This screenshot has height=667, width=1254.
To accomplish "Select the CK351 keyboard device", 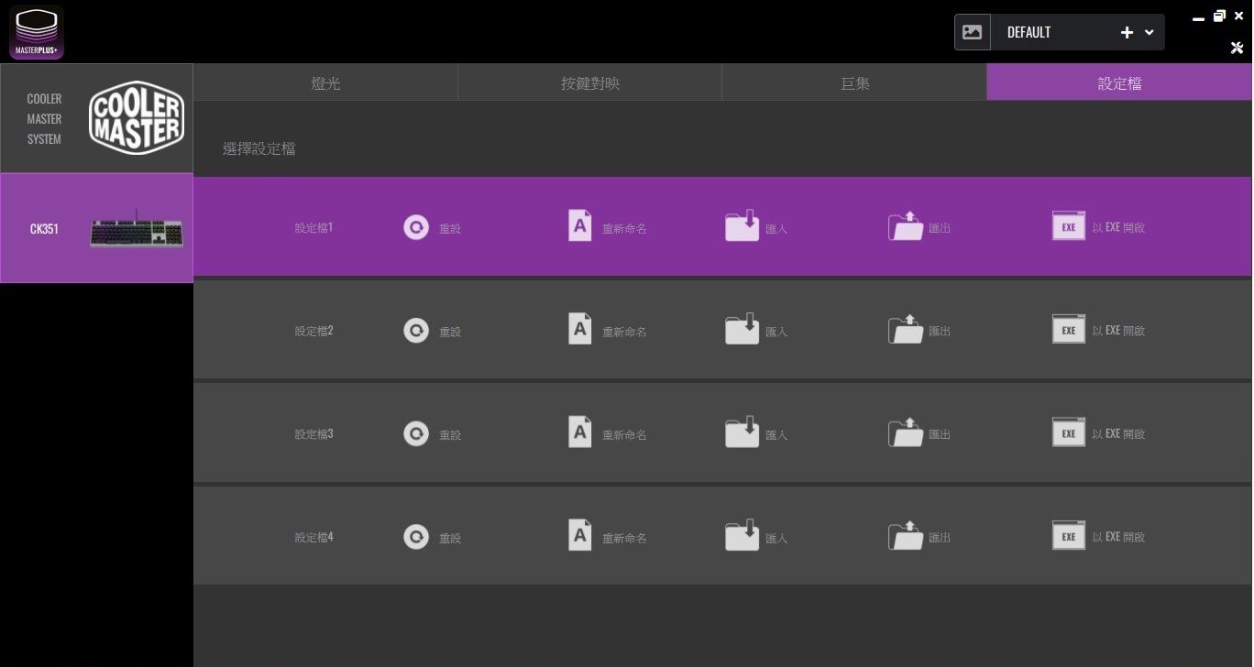I will [x=96, y=228].
